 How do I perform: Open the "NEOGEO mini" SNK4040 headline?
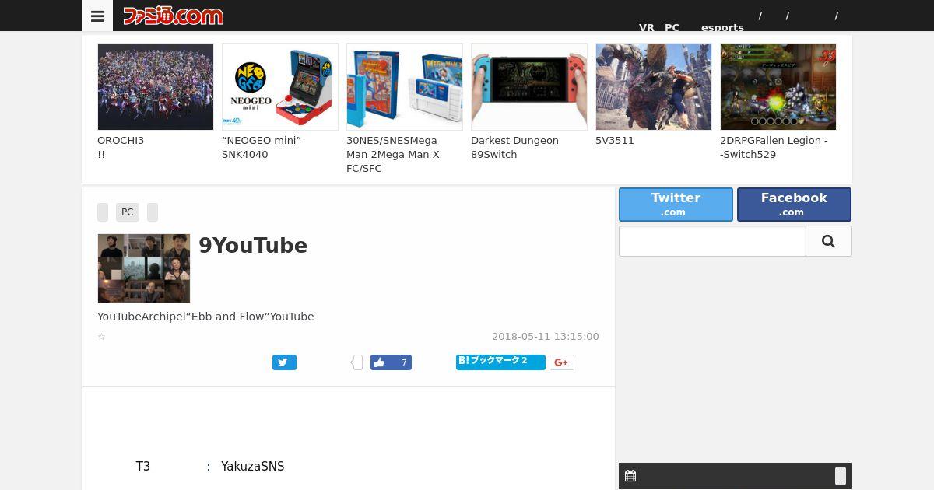[262, 148]
